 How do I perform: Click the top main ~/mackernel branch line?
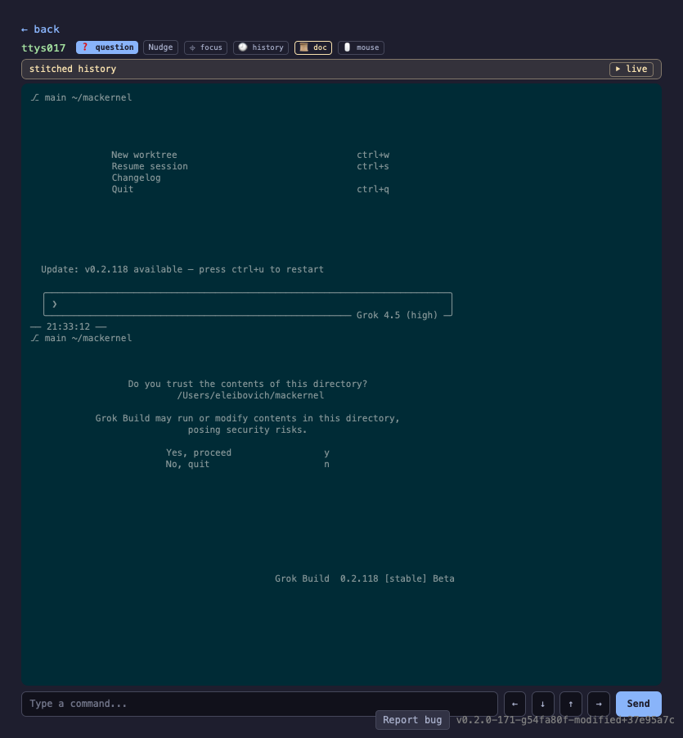81,97
